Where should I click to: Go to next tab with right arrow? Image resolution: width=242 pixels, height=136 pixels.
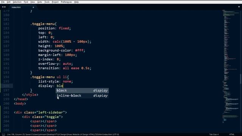click(x=5, y=7)
